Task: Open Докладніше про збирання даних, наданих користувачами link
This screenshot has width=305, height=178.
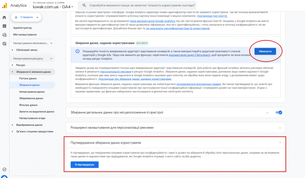Action: (135, 79)
